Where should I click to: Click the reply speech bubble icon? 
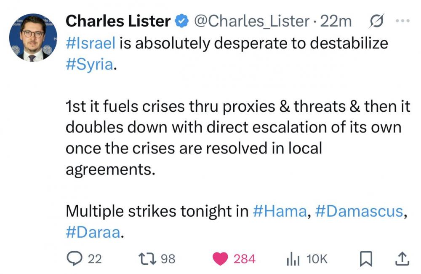tap(75, 258)
